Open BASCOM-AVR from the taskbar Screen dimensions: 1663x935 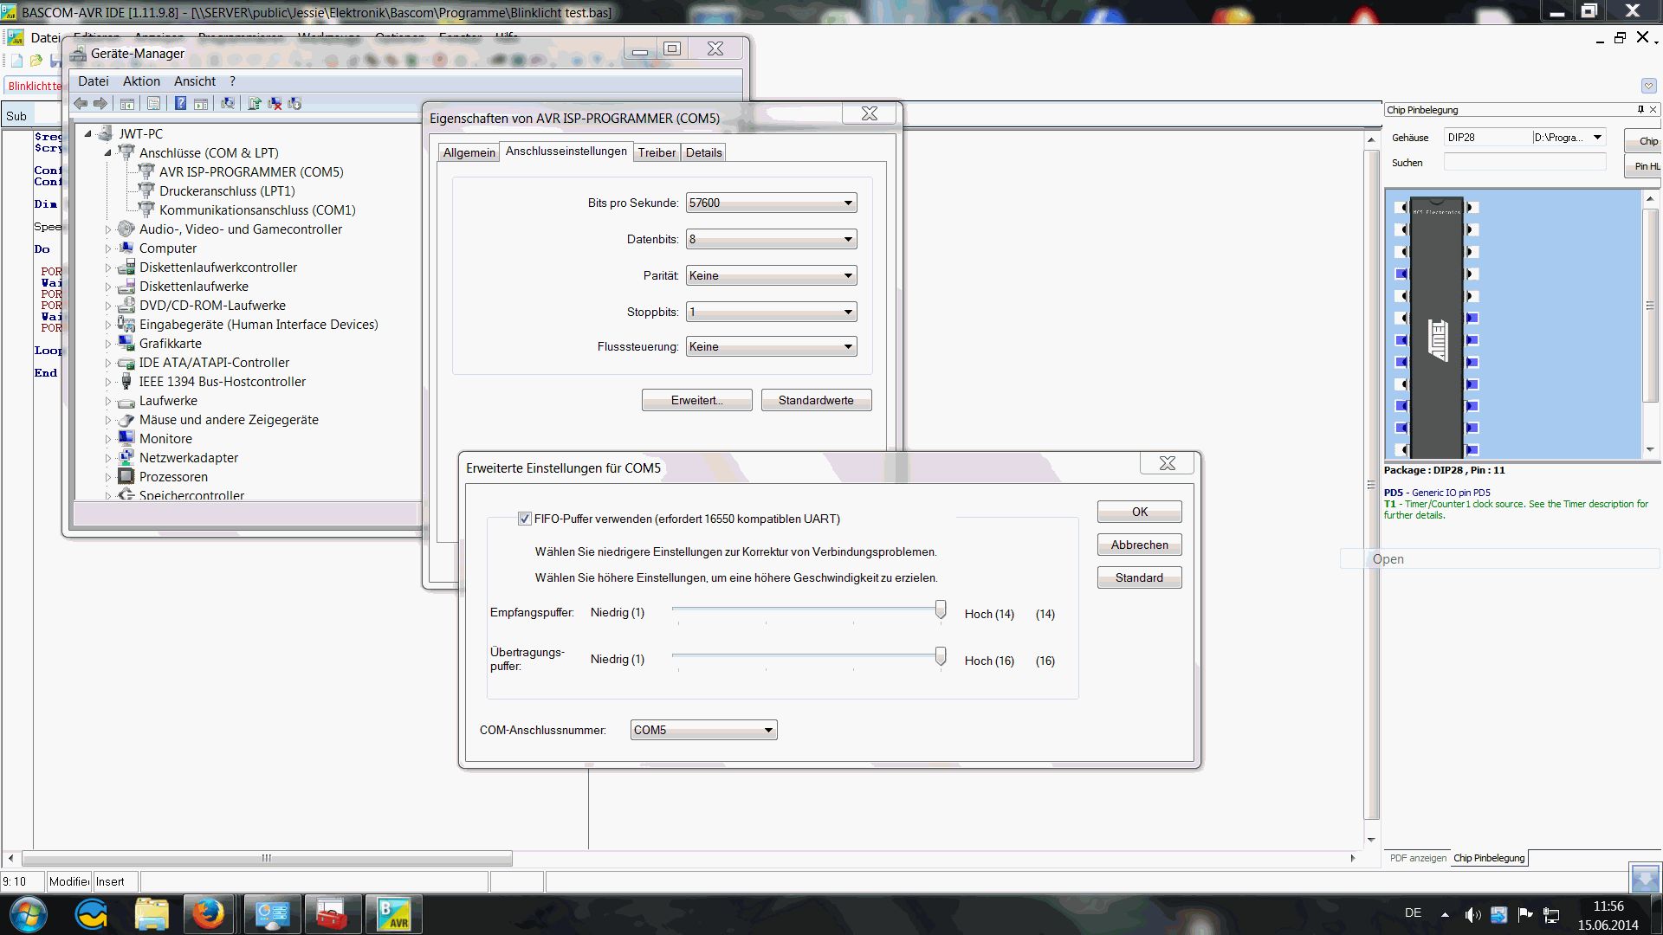coord(394,914)
